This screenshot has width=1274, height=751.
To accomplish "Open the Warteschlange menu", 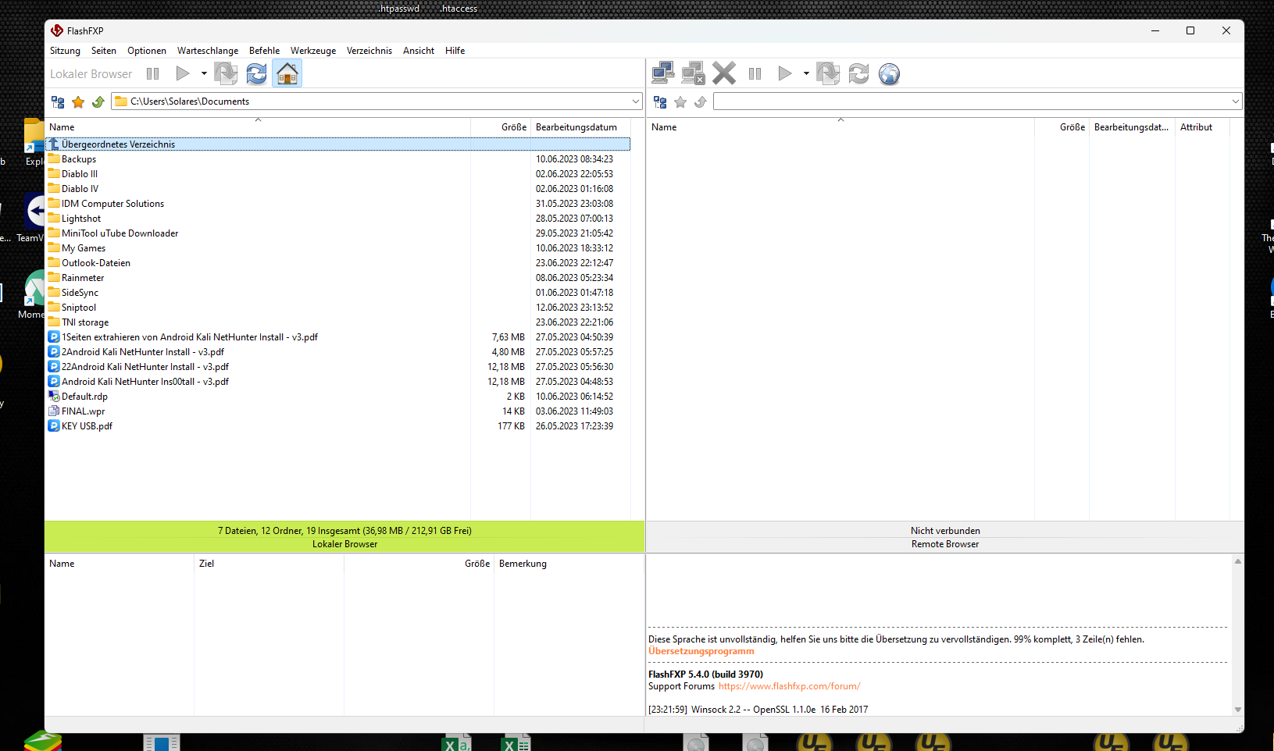I will click(208, 51).
